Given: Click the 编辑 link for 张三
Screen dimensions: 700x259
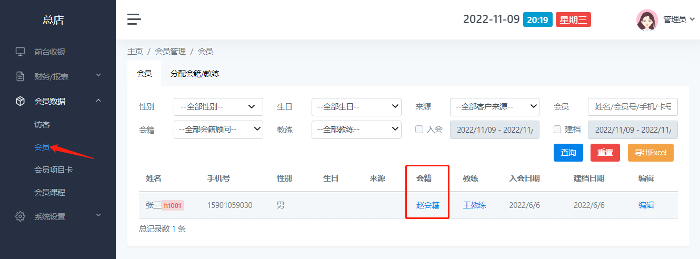Looking at the screenshot, I should click(646, 205).
